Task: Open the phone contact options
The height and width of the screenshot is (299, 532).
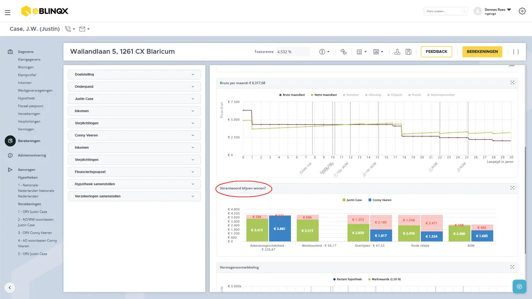Action: click(70, 29)
